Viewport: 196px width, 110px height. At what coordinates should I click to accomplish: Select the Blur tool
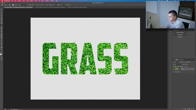tap(2, 35)
